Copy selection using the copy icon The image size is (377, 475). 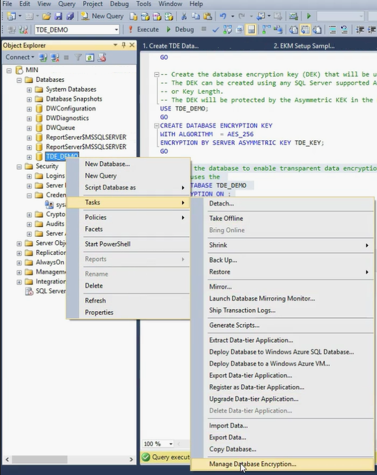[x=196, y=16]
